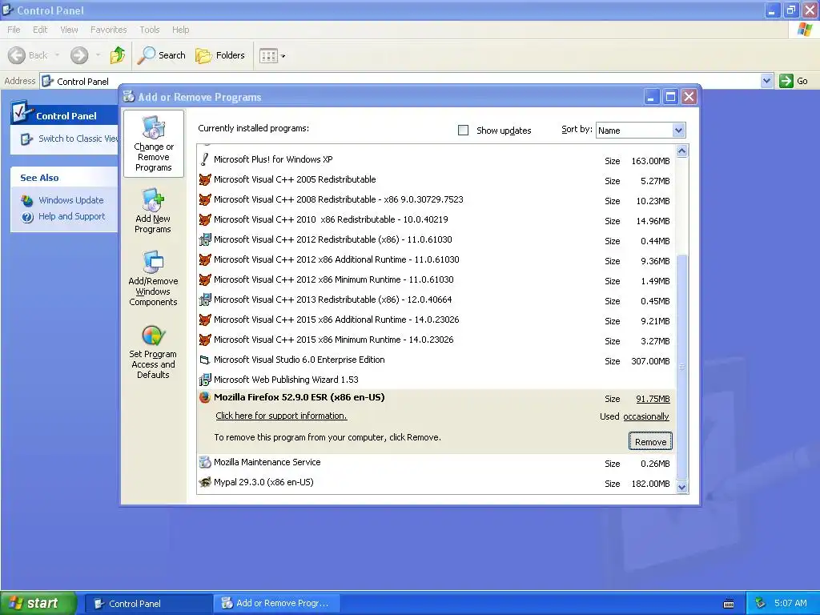Click the Visual C++ 2012 Redistributable (x86) icon
The width and height of the screenshot is (820, 615).
tap(205, 239)
